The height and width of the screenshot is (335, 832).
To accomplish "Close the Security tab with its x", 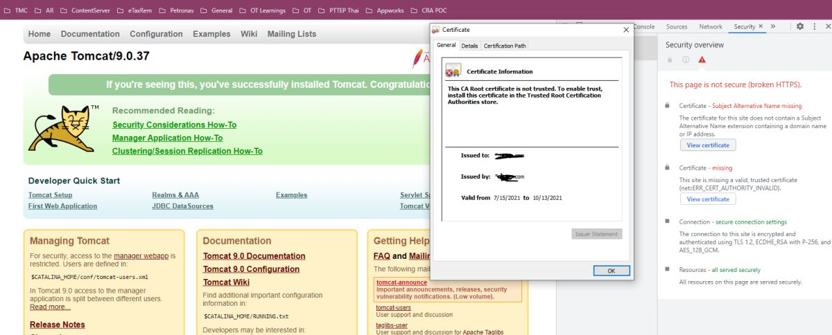I will (x=761, y=26).
